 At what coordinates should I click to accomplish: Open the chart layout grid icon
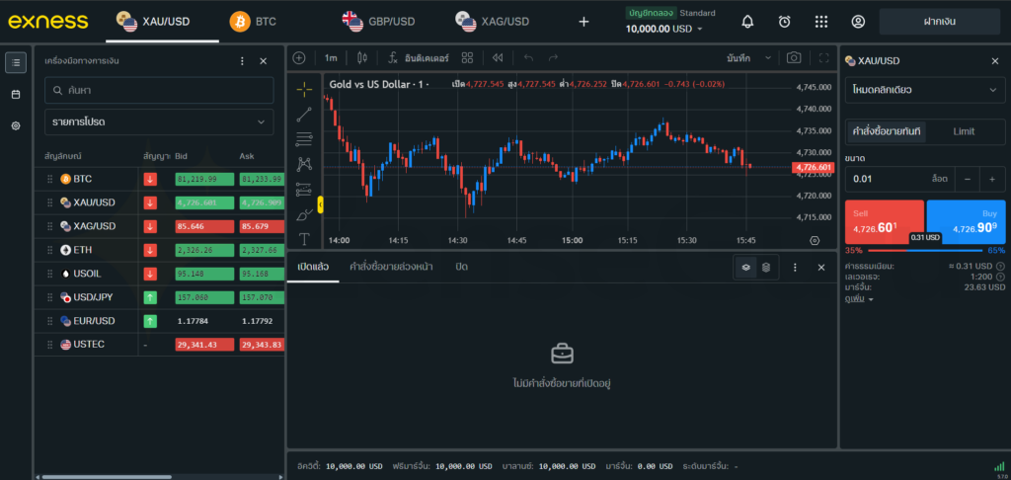pos(467,58)
